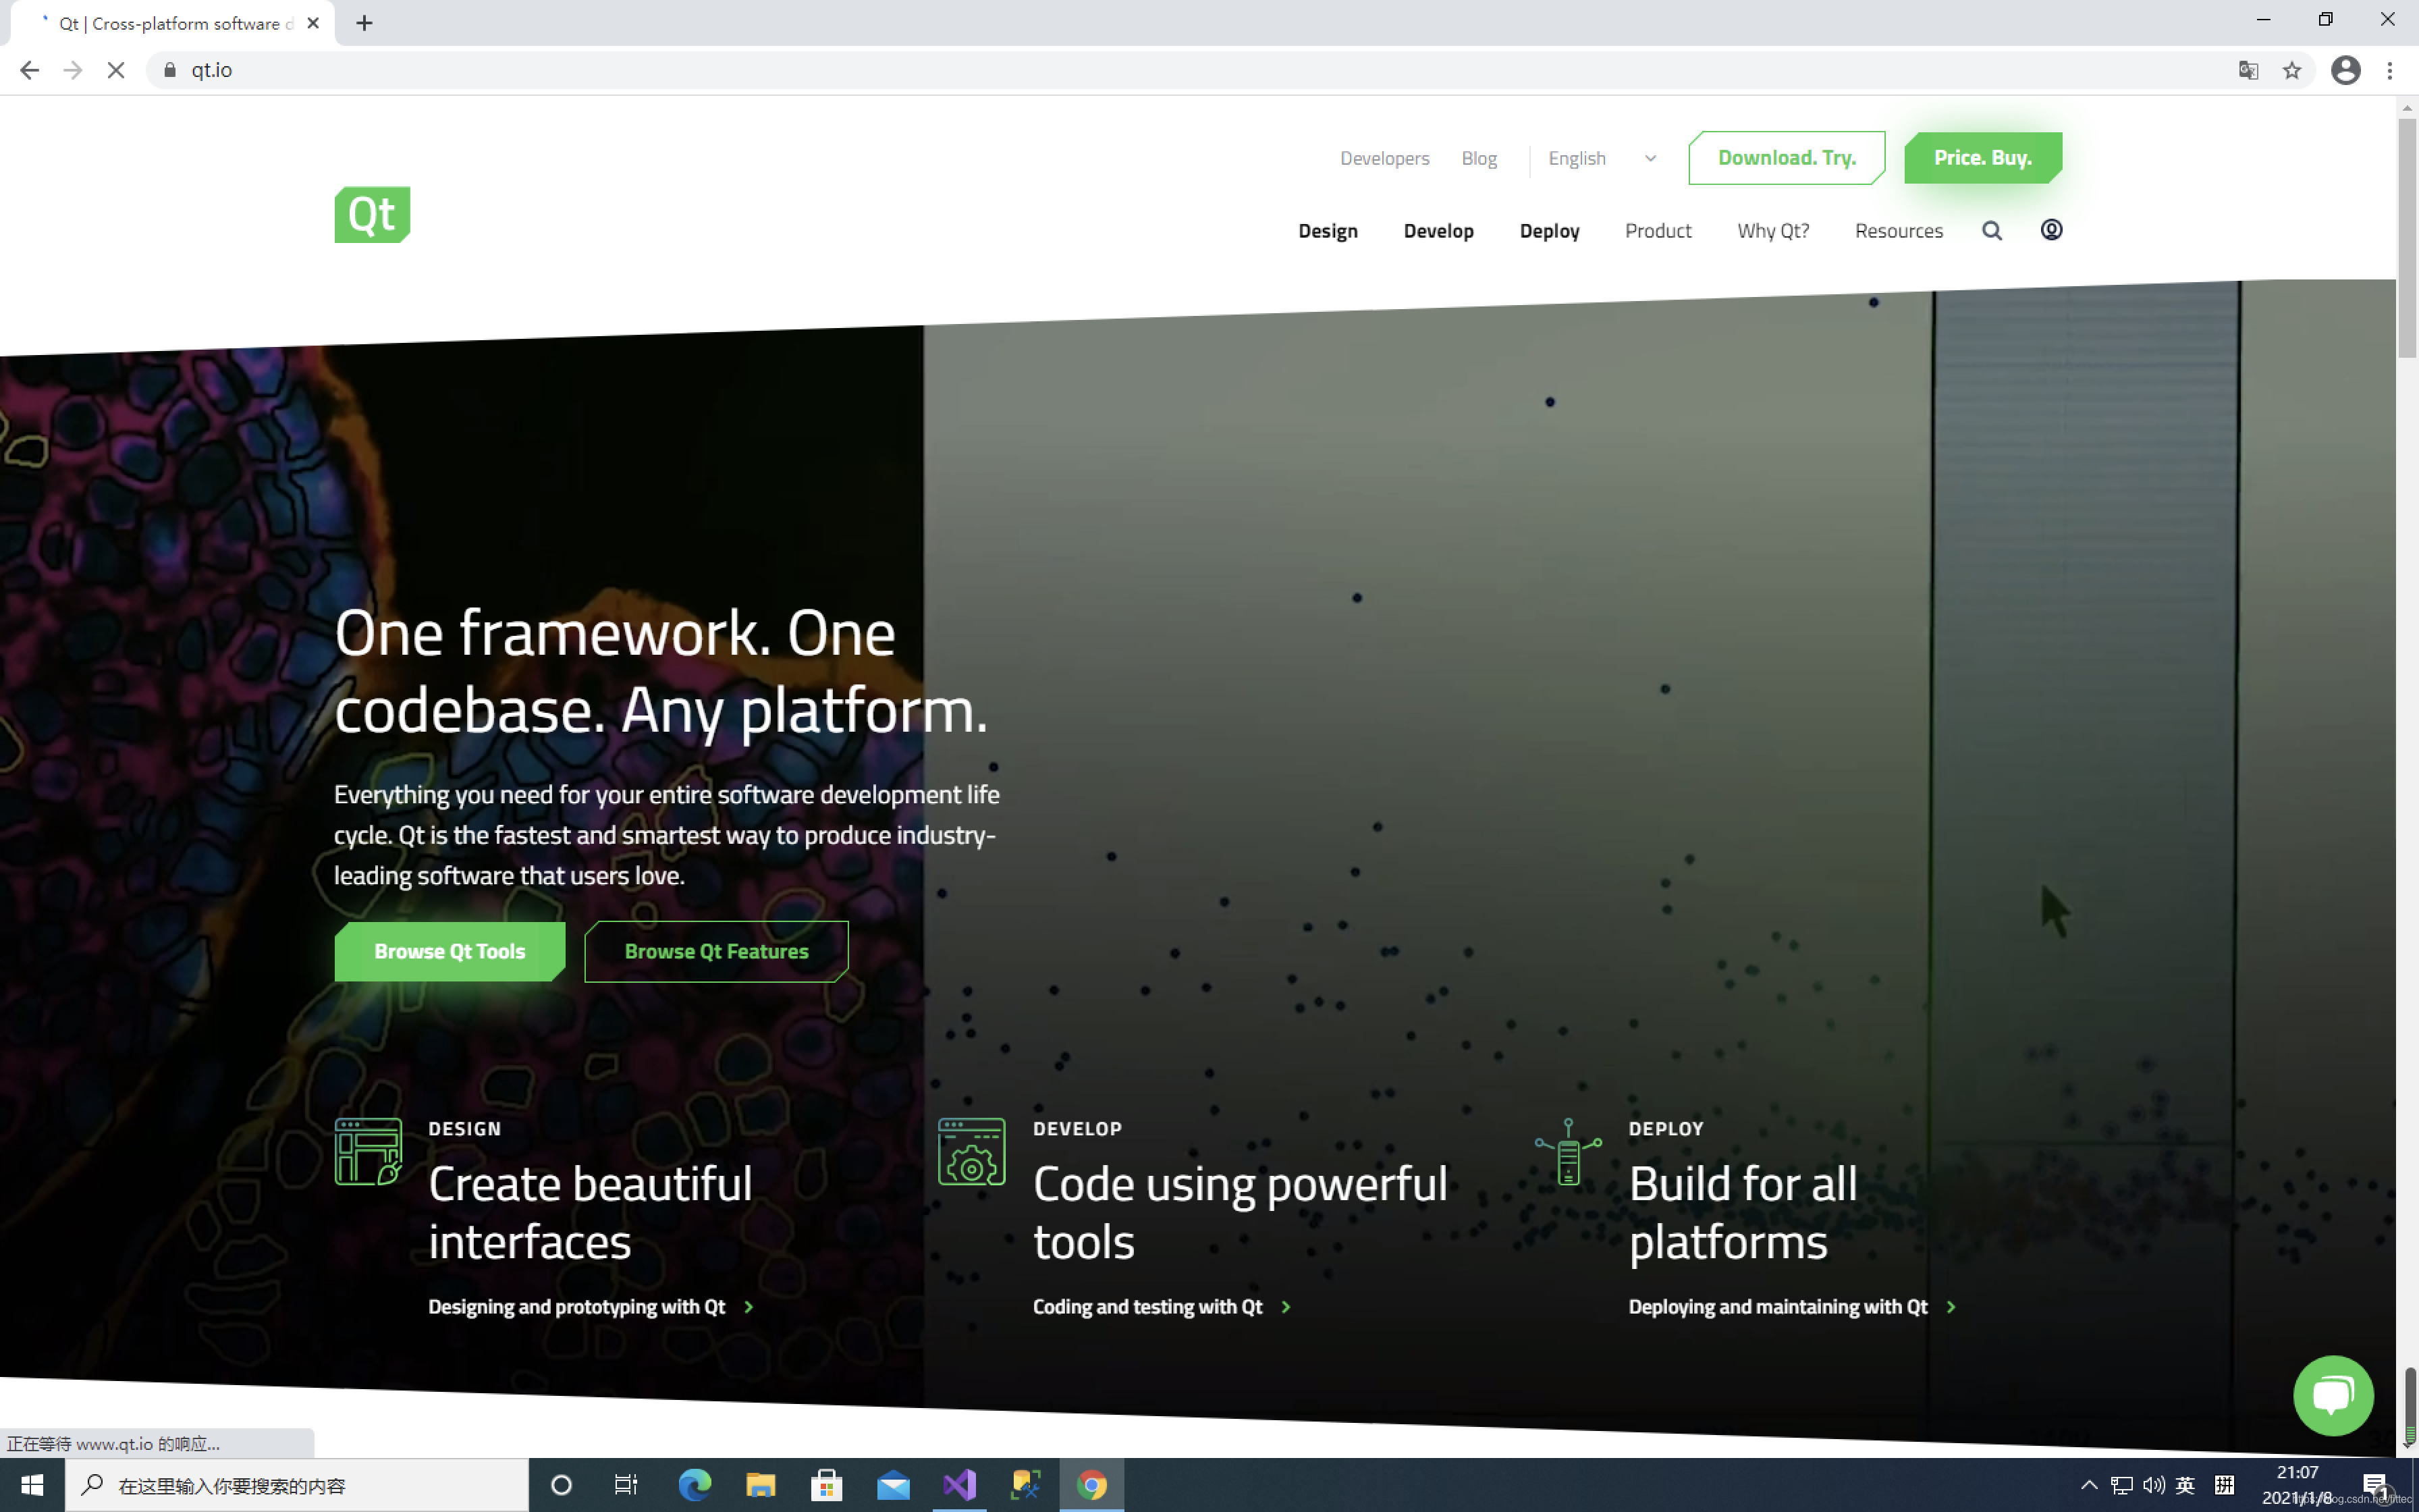
Task: Open the Chrome three-dot menu
Action: coord(2390,70)
